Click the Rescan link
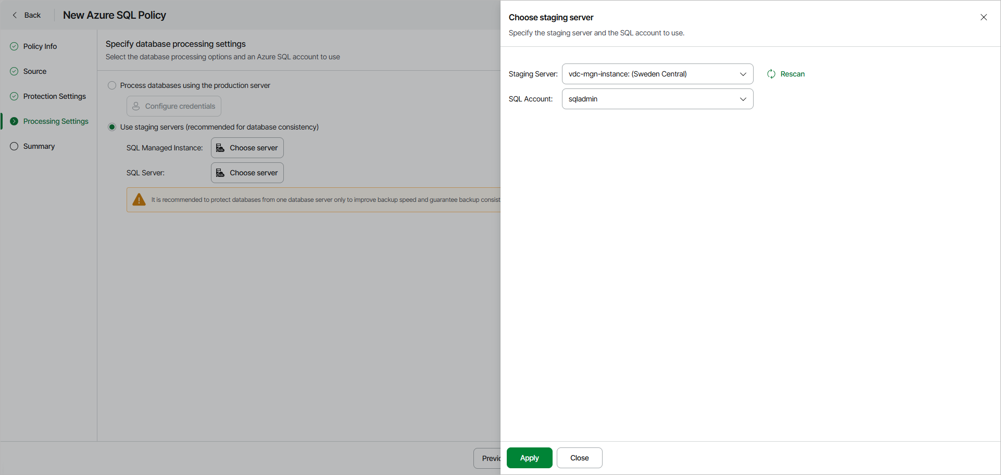 pos(792,74)
